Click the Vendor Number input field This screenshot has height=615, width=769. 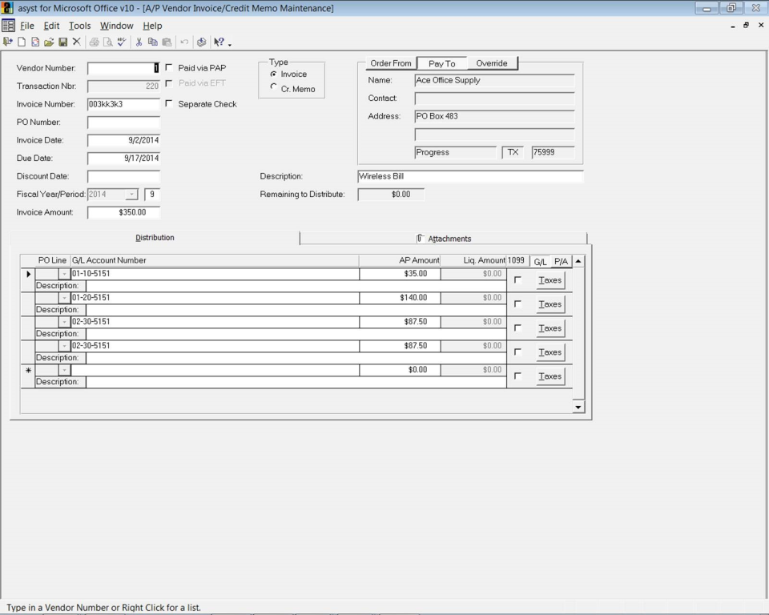(x=123, y=68)
